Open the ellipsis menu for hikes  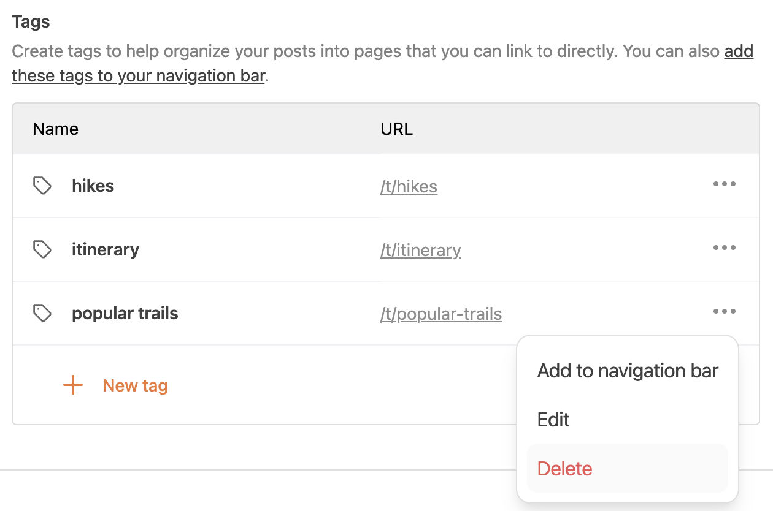pos(725,183)
